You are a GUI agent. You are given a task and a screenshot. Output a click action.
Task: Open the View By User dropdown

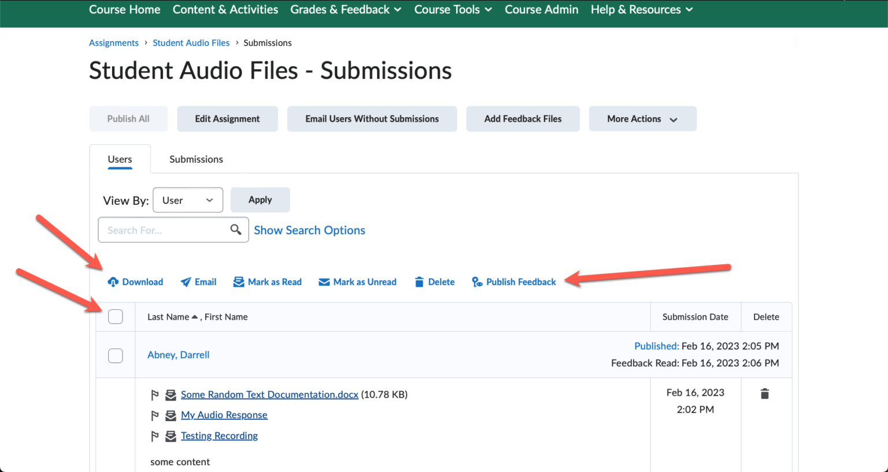point(188,200)
